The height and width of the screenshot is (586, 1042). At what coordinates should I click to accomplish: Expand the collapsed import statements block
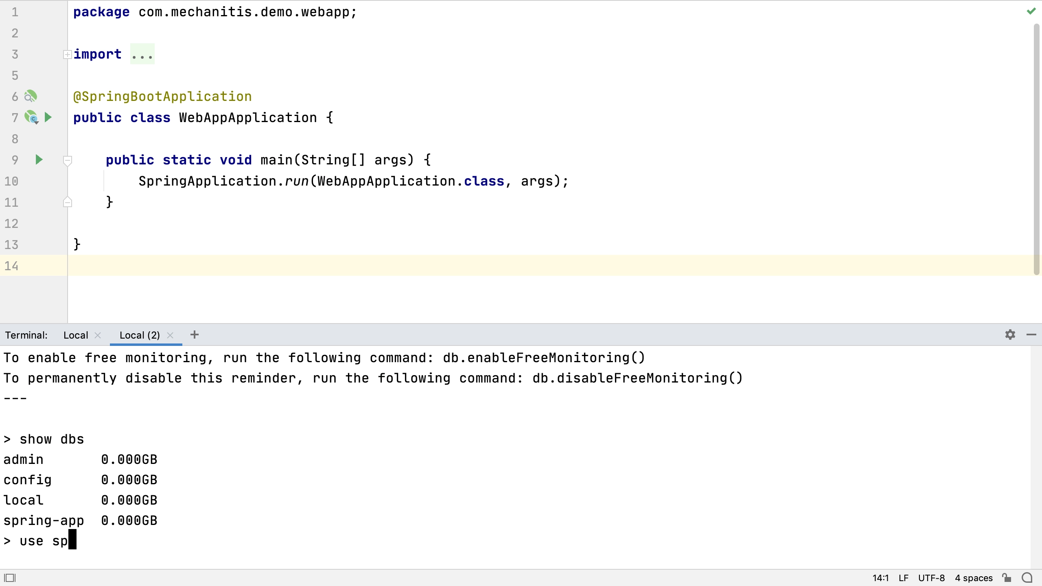coord(67,54)
